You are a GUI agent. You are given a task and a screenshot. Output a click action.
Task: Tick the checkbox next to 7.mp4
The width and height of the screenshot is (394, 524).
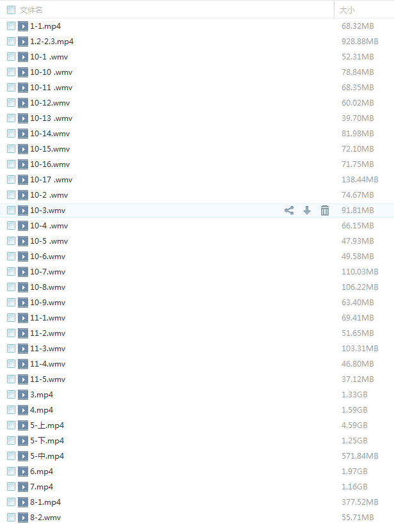(12, 487)
